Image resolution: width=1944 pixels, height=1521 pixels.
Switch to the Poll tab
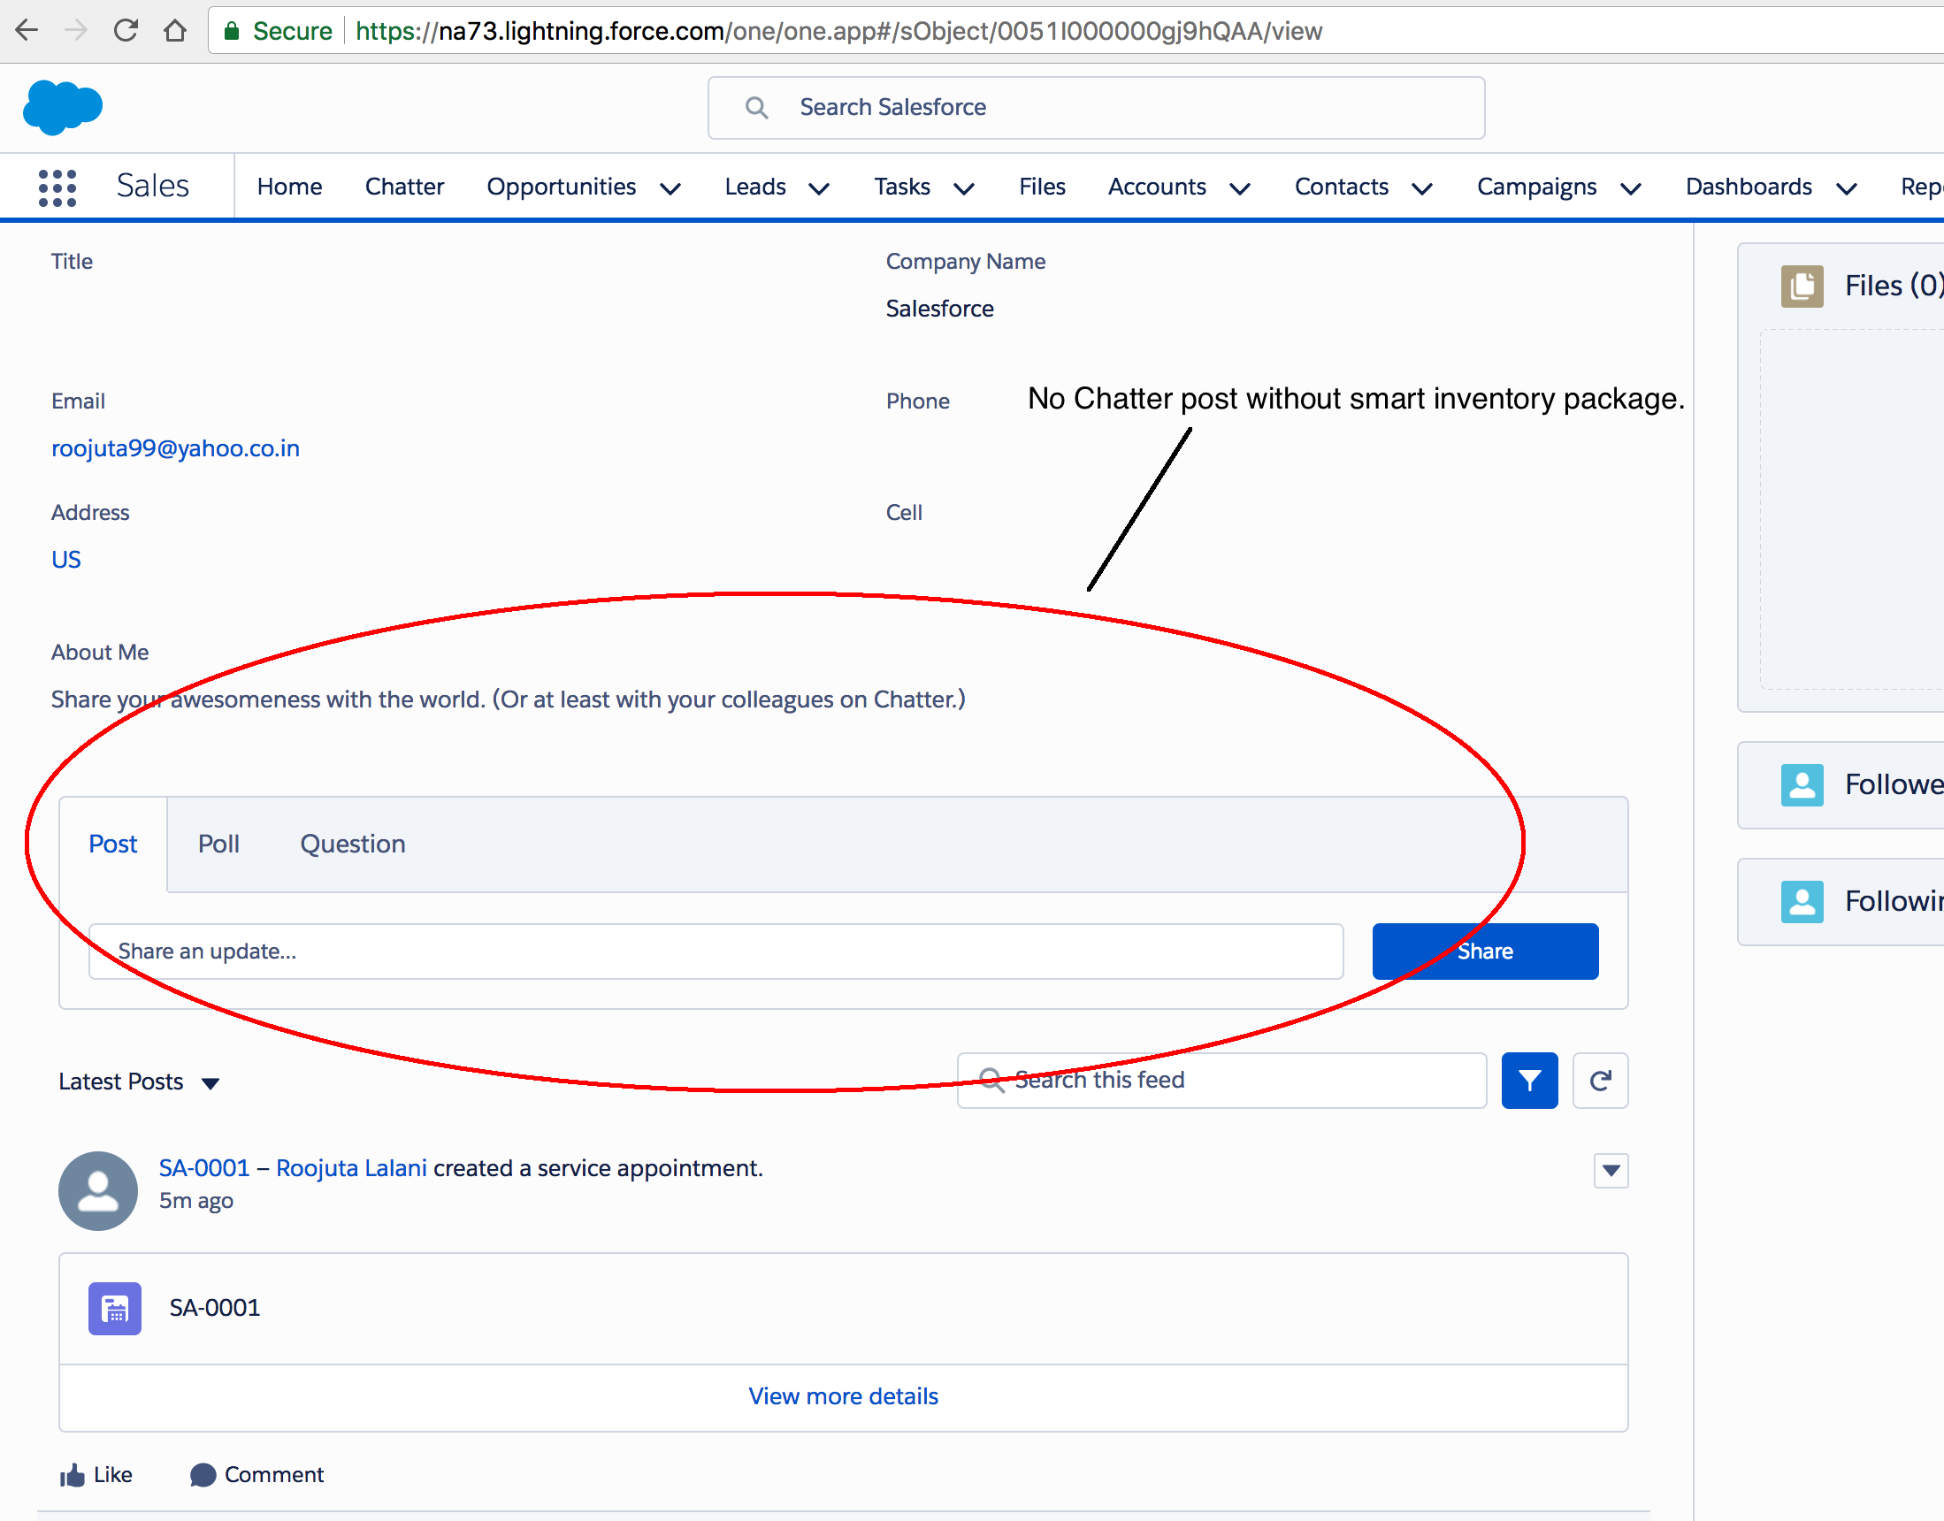point(218,844)
